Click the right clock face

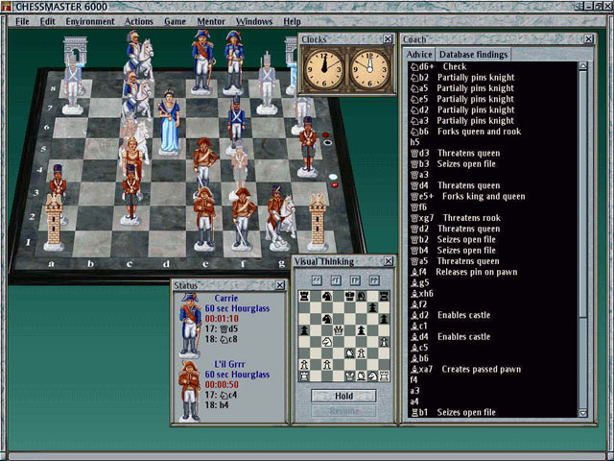click(x=369, y=69)
